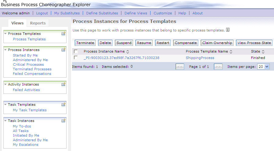Click the Items found: 1 text
274x151 pixels.
point(85,67)
